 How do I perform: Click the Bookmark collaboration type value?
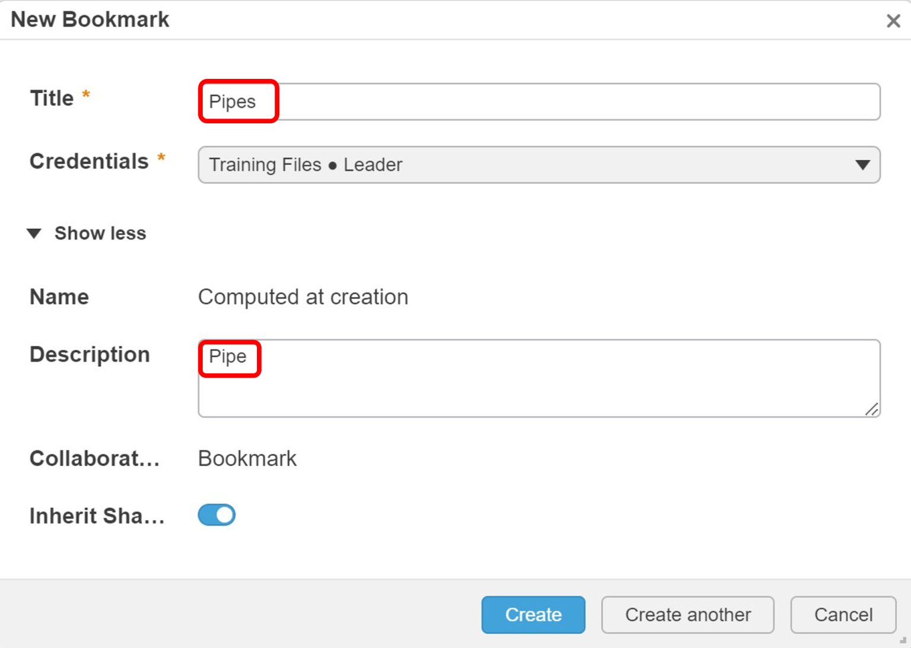pos(247,458)
